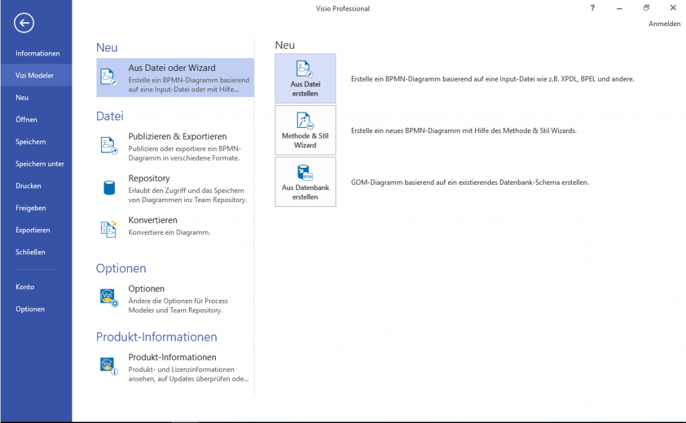Click text 'Konvertiere ein Diagramm.'

click(x=169, y=232)
